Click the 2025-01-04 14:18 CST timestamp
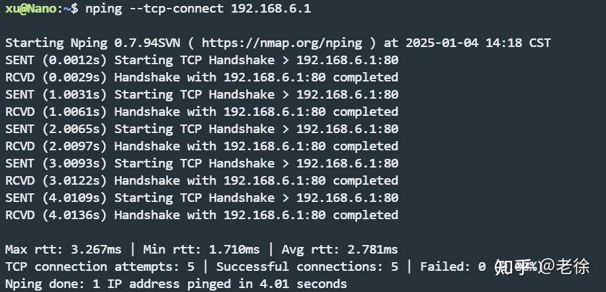The height and width of the screenshot is (292, 606). [478, 43]
